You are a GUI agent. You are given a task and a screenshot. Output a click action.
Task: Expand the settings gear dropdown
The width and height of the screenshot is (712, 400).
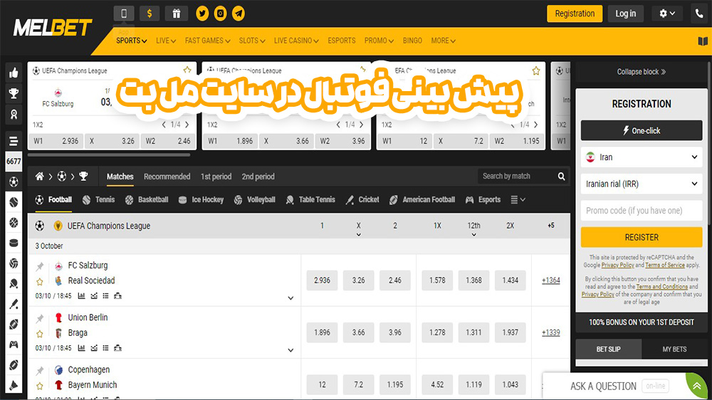coord(666,14)
